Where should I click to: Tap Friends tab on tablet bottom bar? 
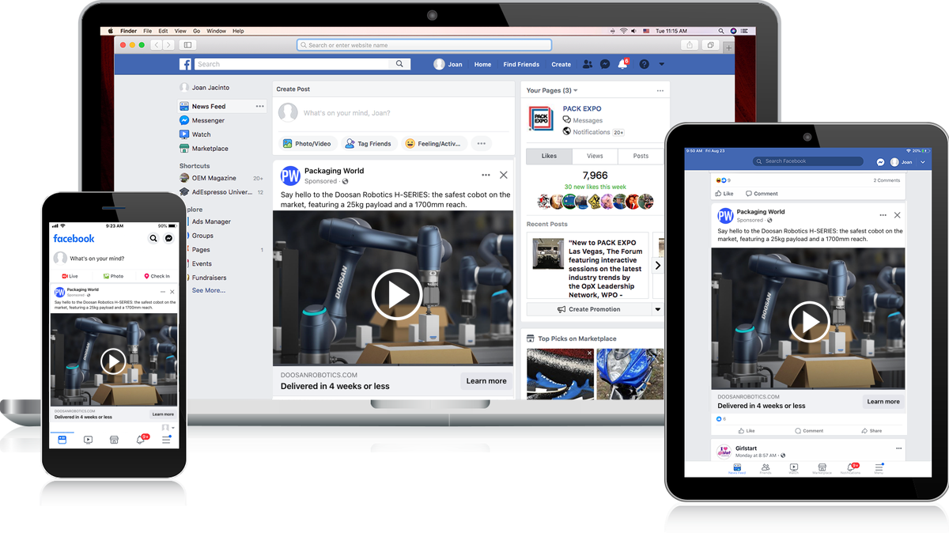pyautogui.click(x=765, y=469)
